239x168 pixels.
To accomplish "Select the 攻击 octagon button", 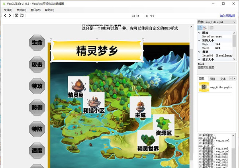I will 37,64.
